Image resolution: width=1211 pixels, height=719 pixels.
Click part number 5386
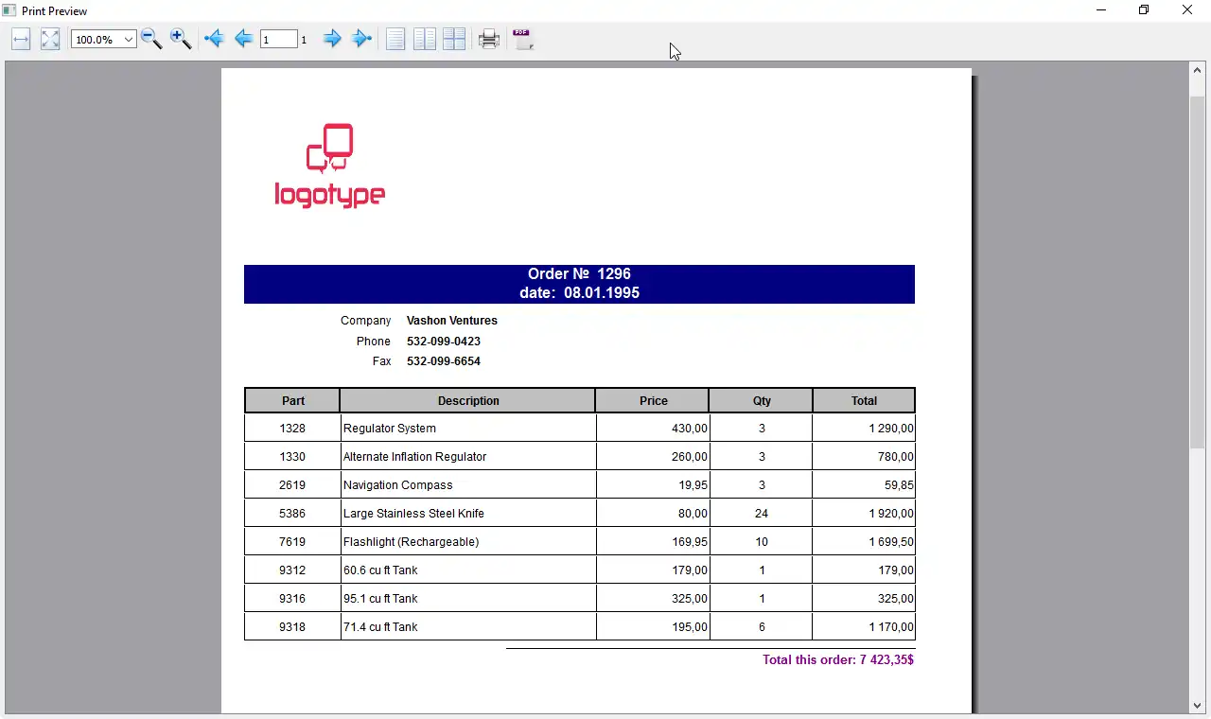[x=292, y=514]
